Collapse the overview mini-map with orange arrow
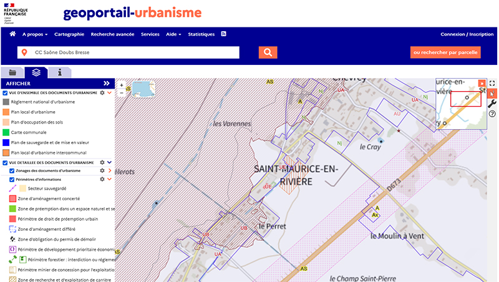499x282 pixels. [x=481, y=83]
